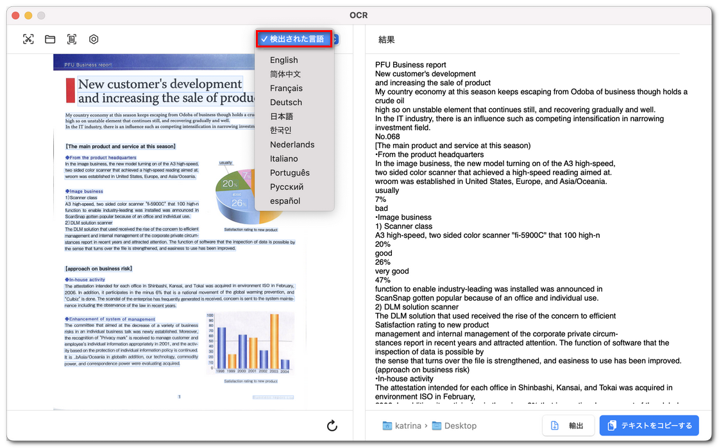
Task: Click the rotate refresh arrow icon
Action: click(332, 426)
